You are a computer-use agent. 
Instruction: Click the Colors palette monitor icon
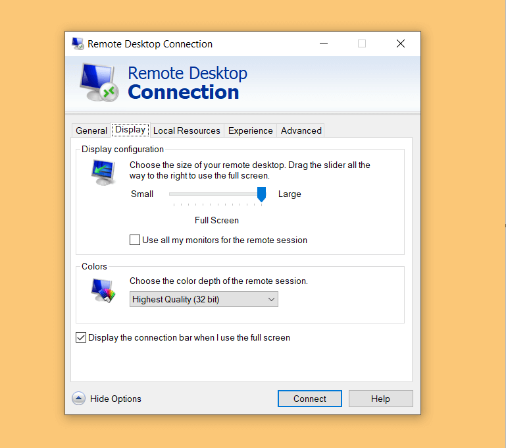pyautogui.click(x=103, y=291)
